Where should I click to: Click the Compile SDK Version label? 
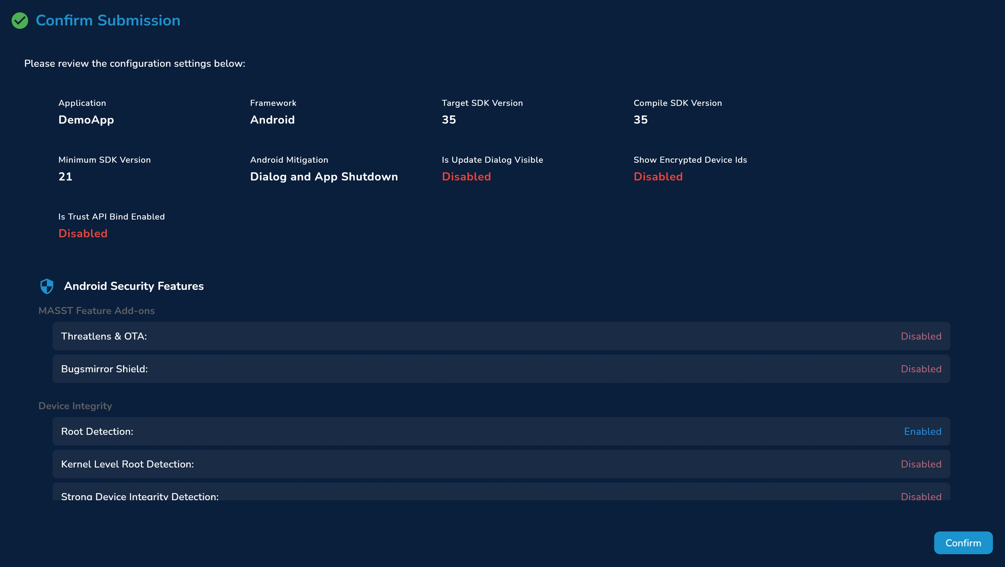pos(678,103)
